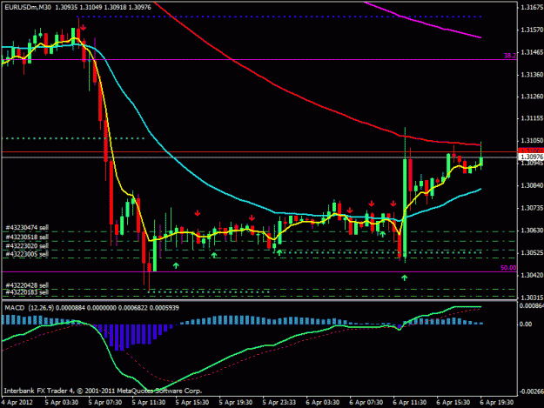Select order label #43223005 sell

pos(27,254)
